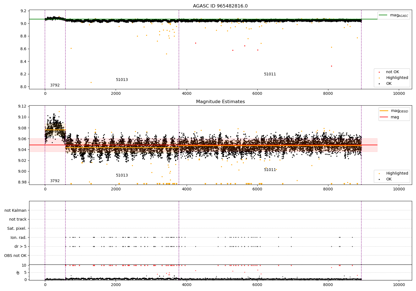This screenshot has width=416, height=291.
Task: Click the 'Sat. pixel.' axis label
Action: point(17,228)
